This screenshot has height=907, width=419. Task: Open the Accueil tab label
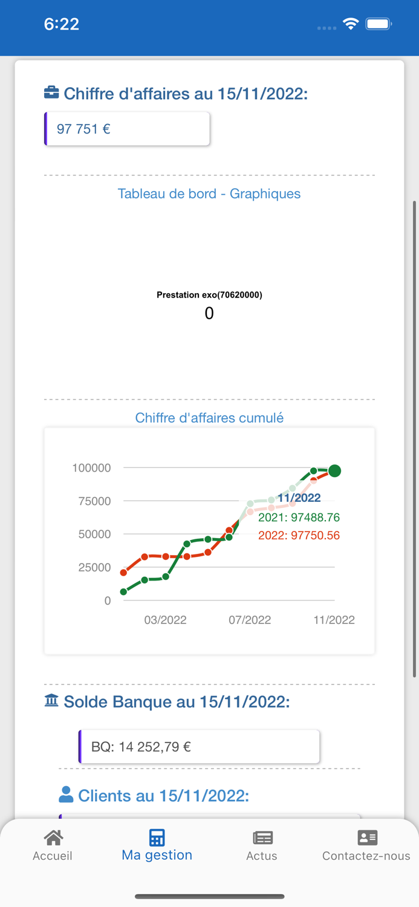(x=53, y=856)
